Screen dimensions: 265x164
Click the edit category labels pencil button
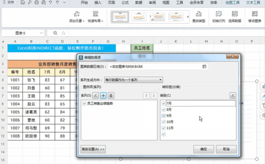click(233, 95)
